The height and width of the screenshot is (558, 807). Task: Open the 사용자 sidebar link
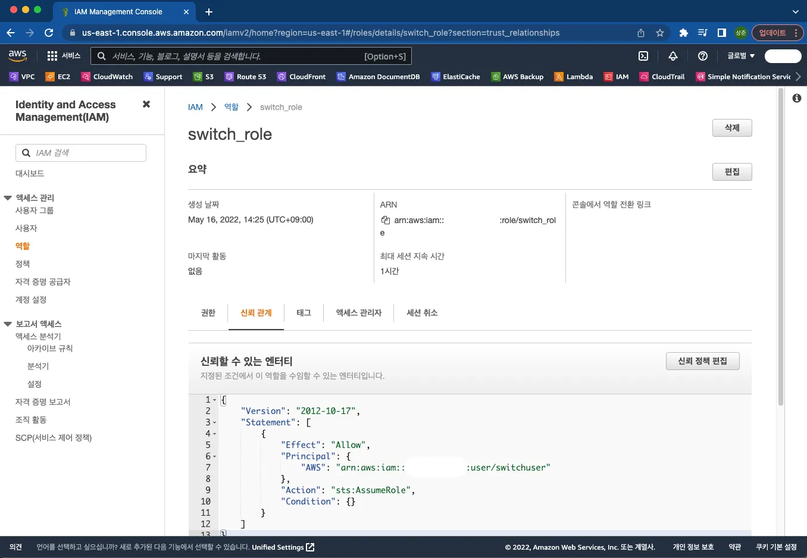26,228
